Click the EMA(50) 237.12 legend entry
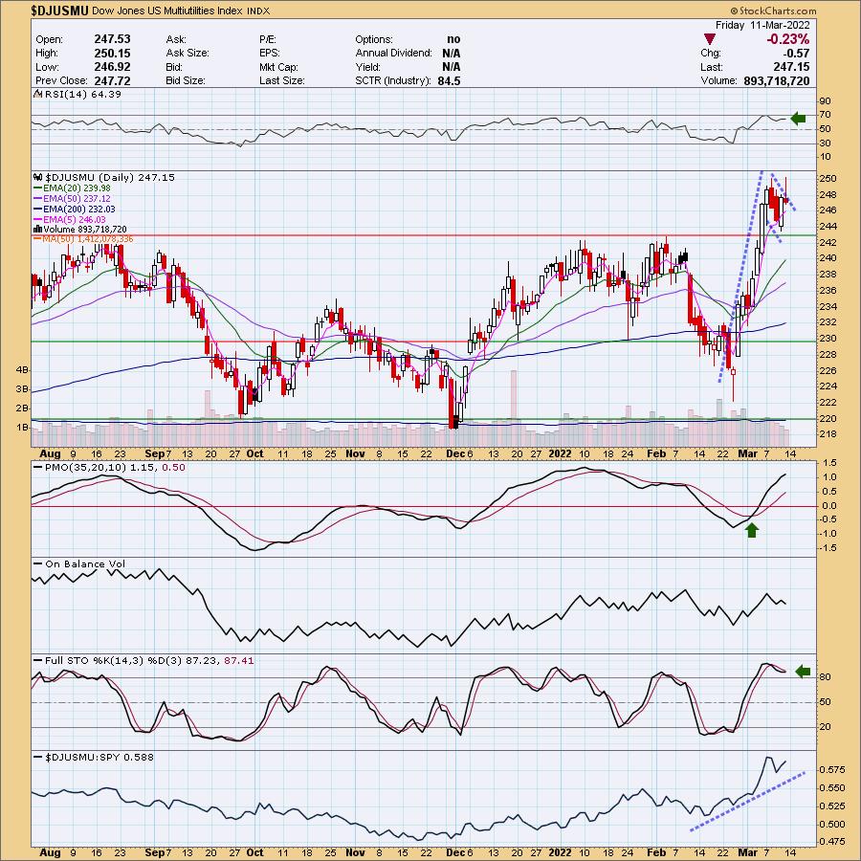 point(77,198)
